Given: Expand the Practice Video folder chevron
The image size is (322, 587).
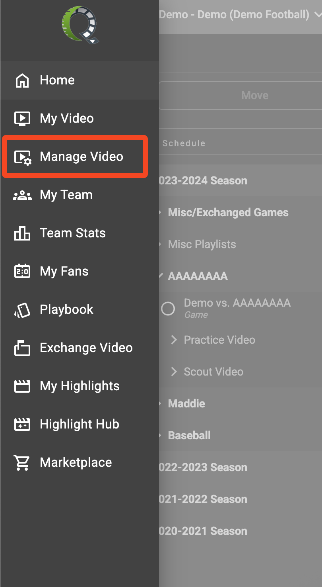Looking at the screenshot, I should click(174, 340).
